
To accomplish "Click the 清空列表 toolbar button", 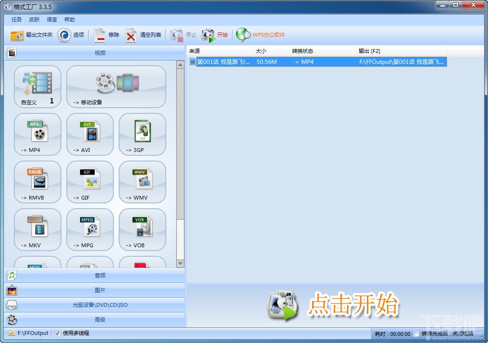I will click(x=144, y=35).
